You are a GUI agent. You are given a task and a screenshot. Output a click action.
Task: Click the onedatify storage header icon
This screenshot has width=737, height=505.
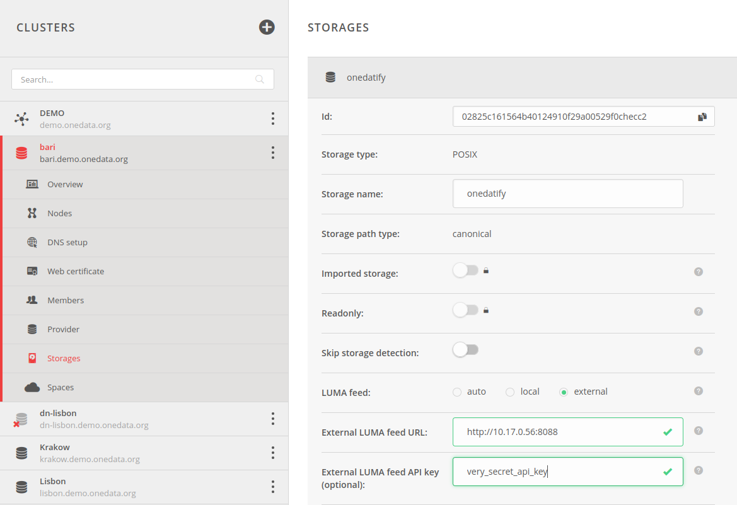330,77
